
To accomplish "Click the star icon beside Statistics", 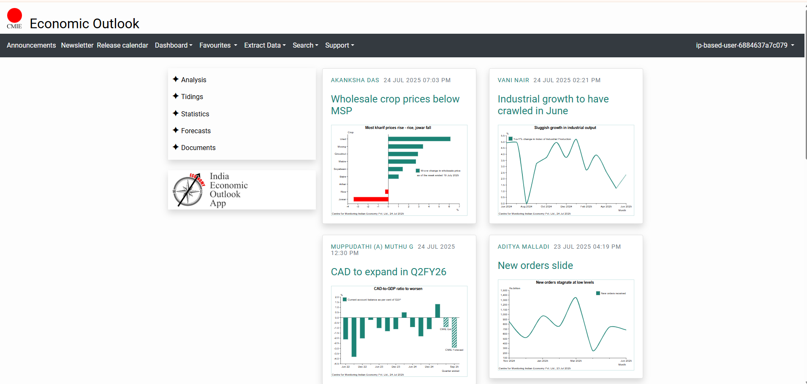I will [176, 113].
